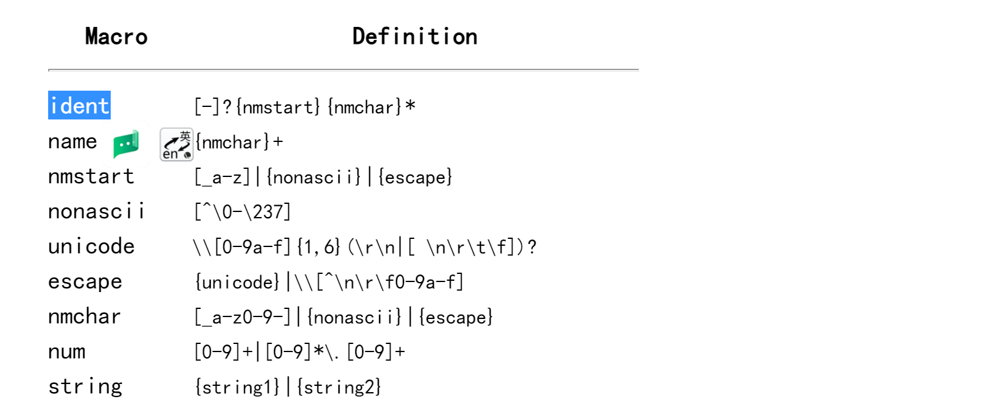987x404 pixels.
Task: Click the nmstart macro name
Action: coord(91,177)
